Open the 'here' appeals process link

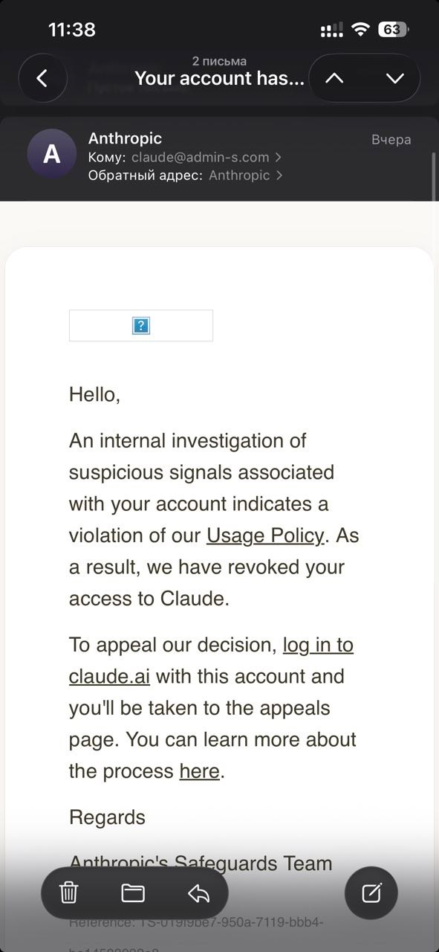pos(200,771)
